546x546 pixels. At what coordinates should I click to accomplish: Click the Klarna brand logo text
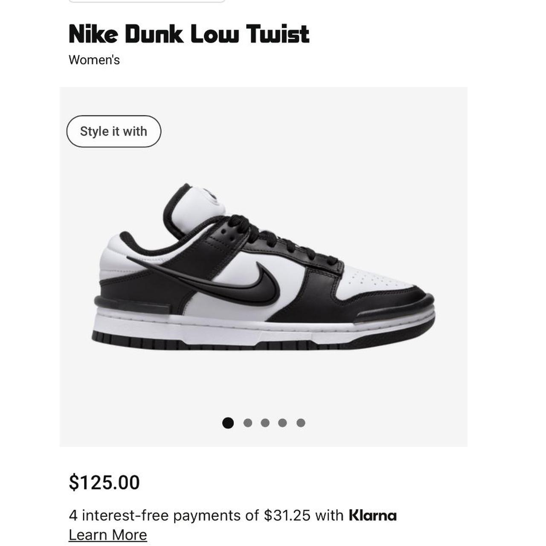[373, 515]
